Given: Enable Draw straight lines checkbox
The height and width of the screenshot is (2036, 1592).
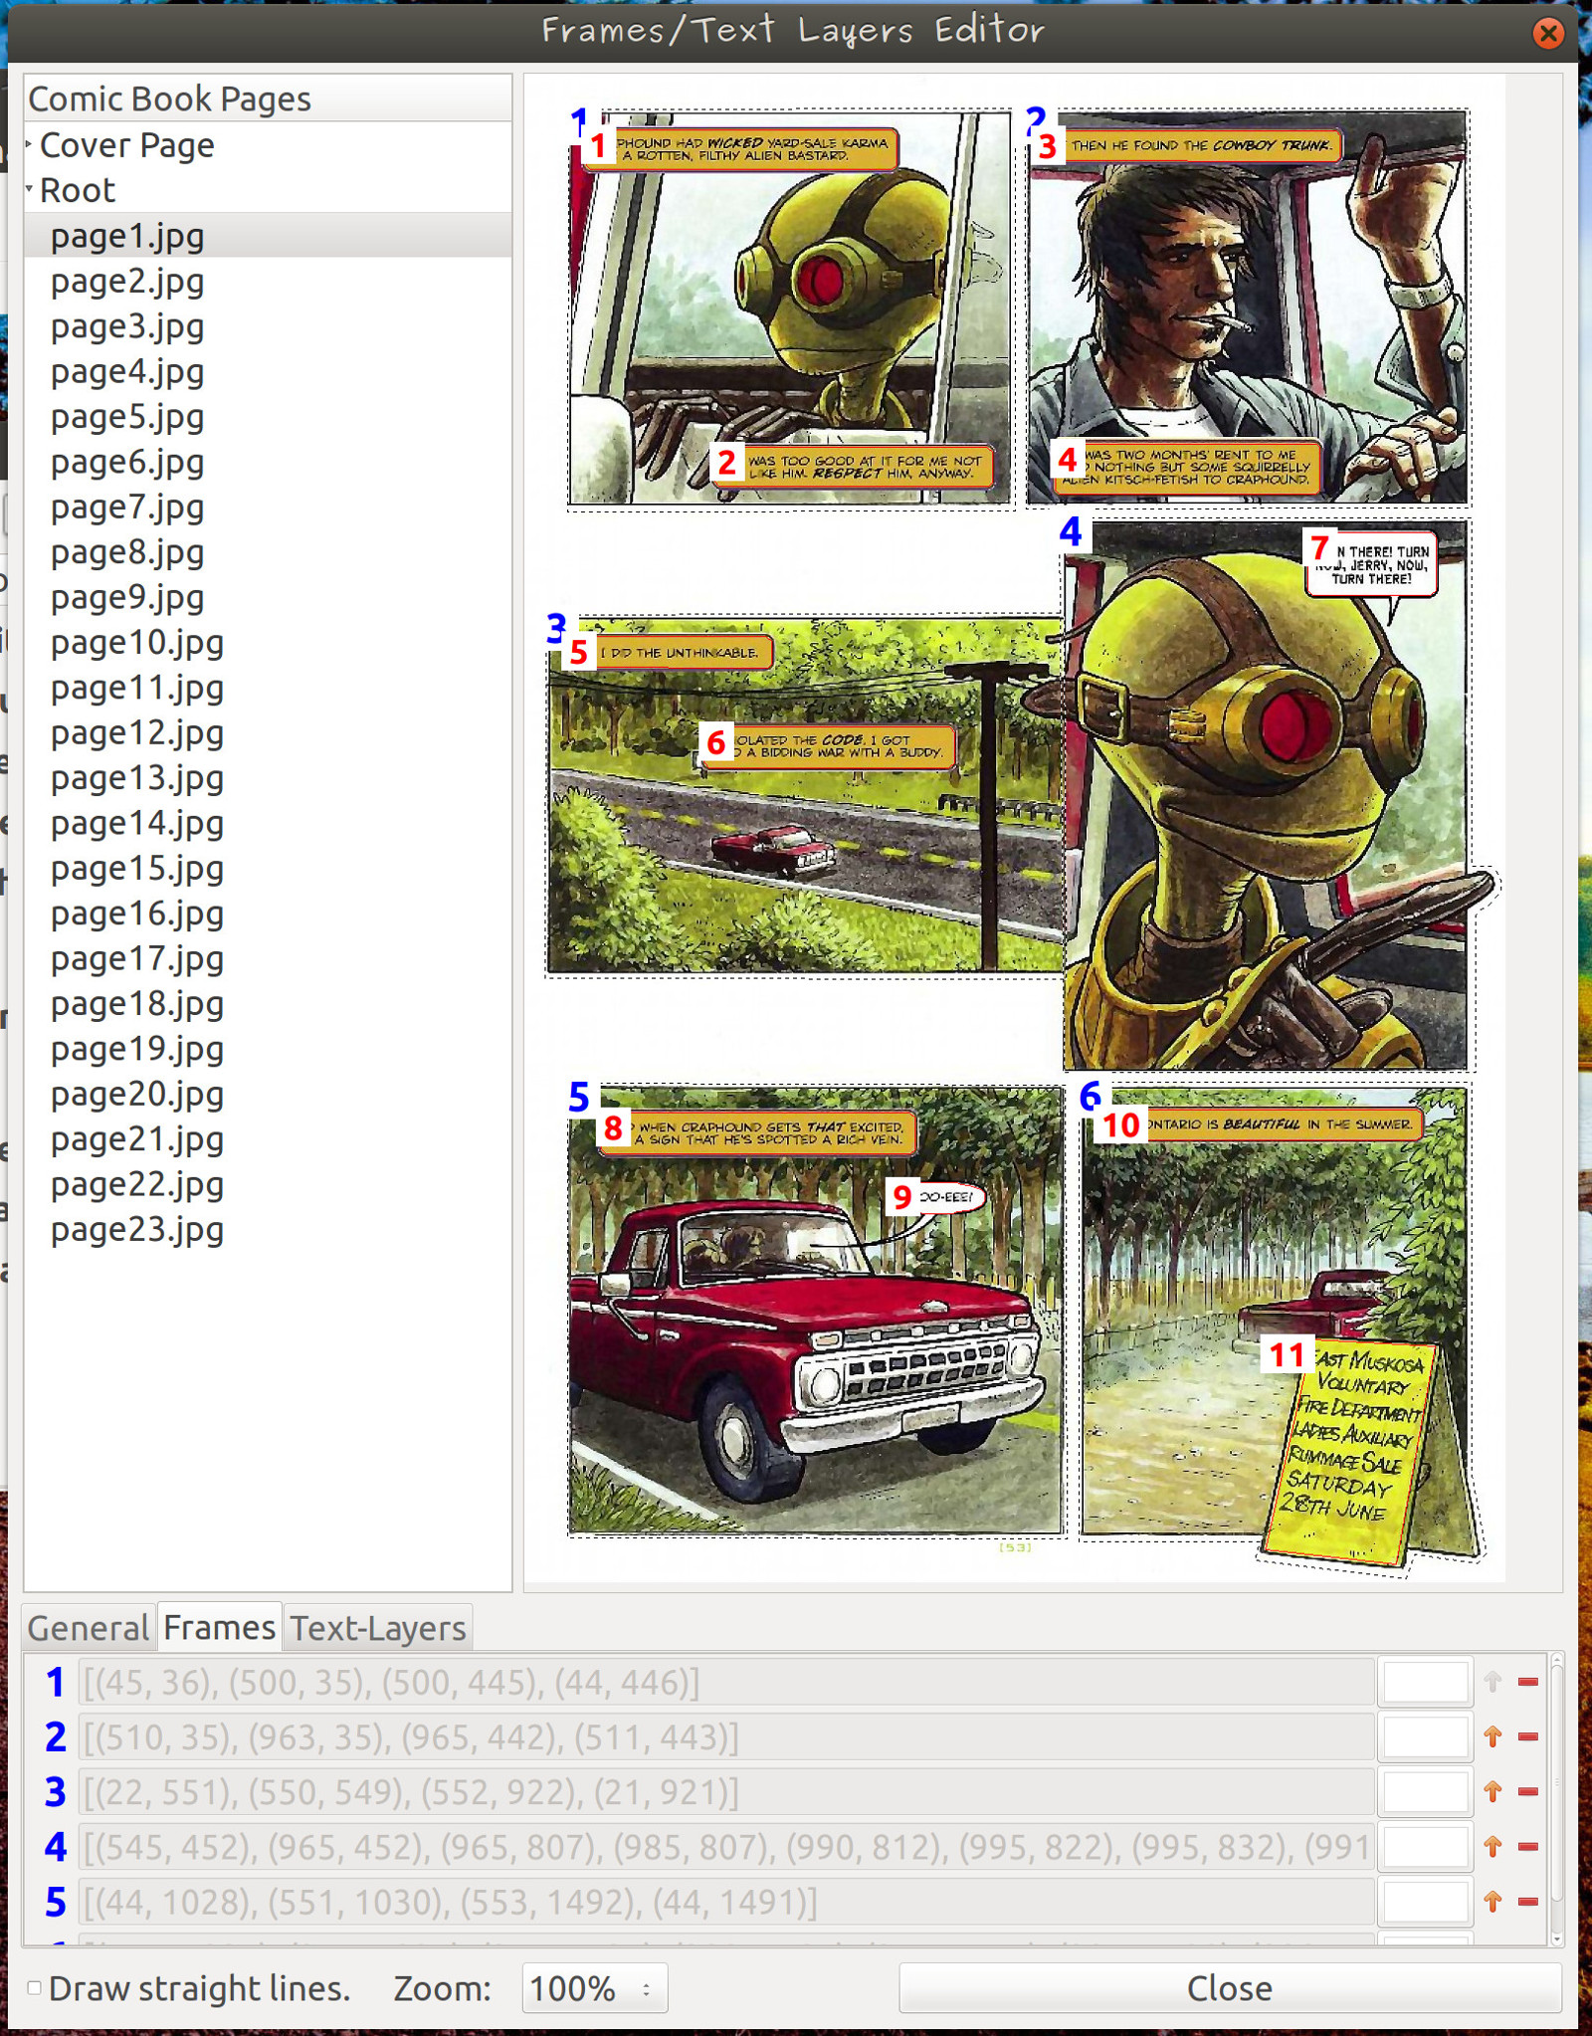Looking at the screenshot, I should (x=34, y=1987).
